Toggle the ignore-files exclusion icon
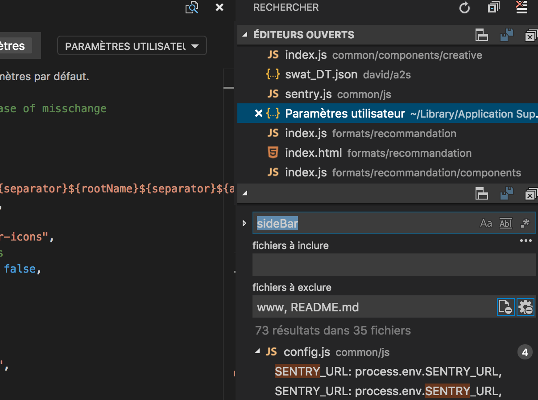 point(506,307)
